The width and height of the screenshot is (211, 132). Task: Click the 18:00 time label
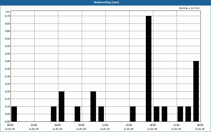(152, 125)
